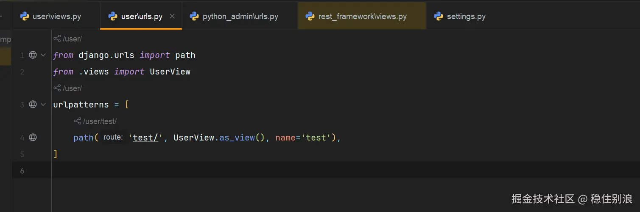Expand the line 3 gutter chevron
Viewport: 640px width, 212px height.
43,105
